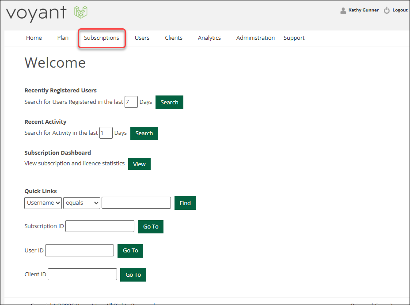Screen dimensions: 410x305
Task: Open the Username dropdown in Quick Links
Action: [x=43, y=203]
